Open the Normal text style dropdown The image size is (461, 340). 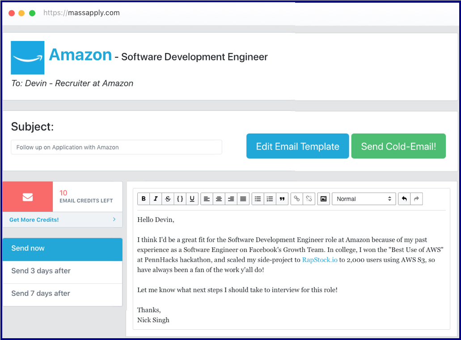click(x=364, y=199)
